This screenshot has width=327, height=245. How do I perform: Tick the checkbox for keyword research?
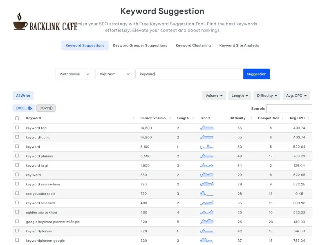17,203
